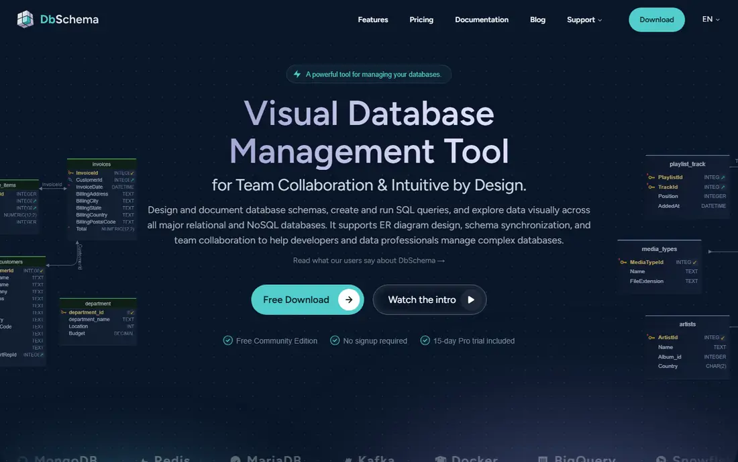Viewport: 738px width, 462px height.
Task: Click the InvoiceId key icon in invoices table
Action: (x=71, y=173)
